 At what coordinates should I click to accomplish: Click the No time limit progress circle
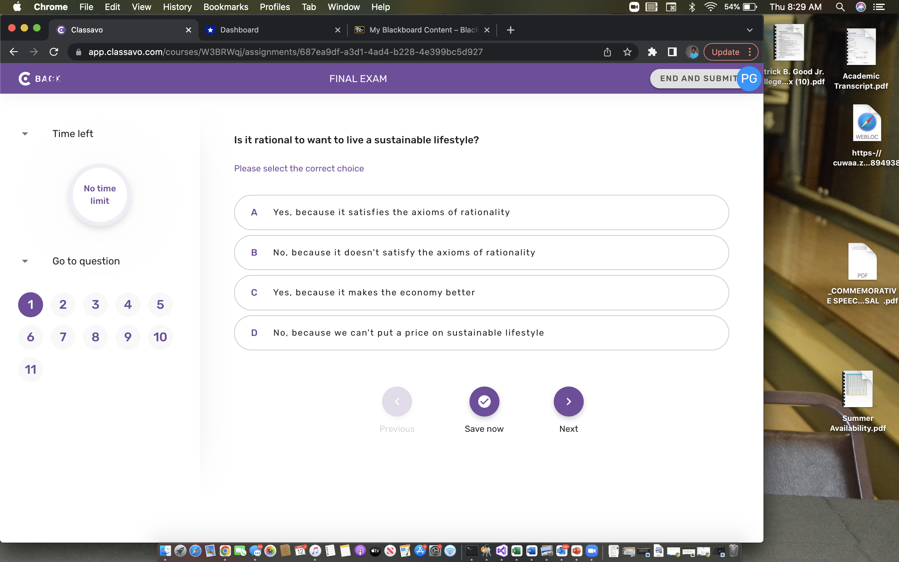click(100, 195)
